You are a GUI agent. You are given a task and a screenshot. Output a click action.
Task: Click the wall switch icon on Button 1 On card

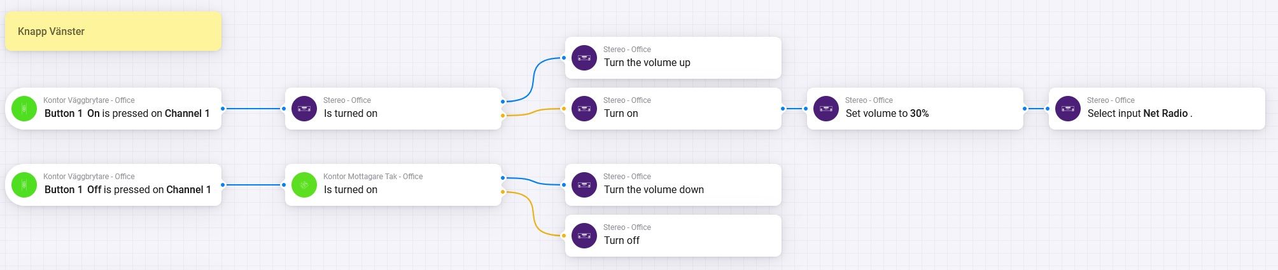pos(24,109)
